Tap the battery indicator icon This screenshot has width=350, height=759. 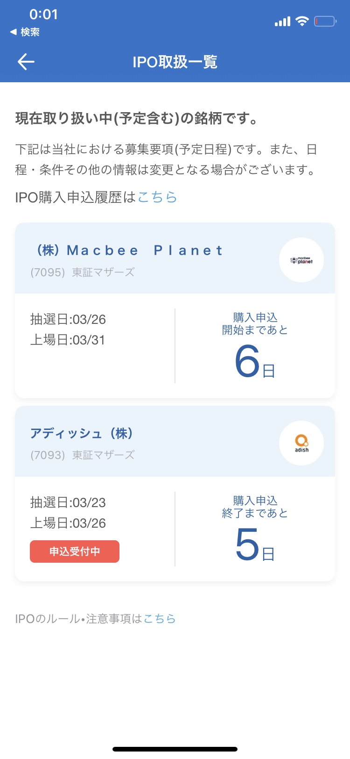pos(325,21)
